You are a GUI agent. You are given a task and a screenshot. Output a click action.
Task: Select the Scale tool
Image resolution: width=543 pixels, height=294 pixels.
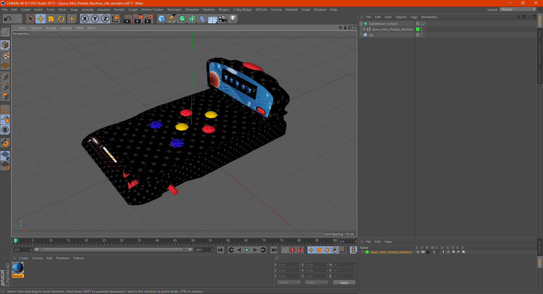pos(51,19)
